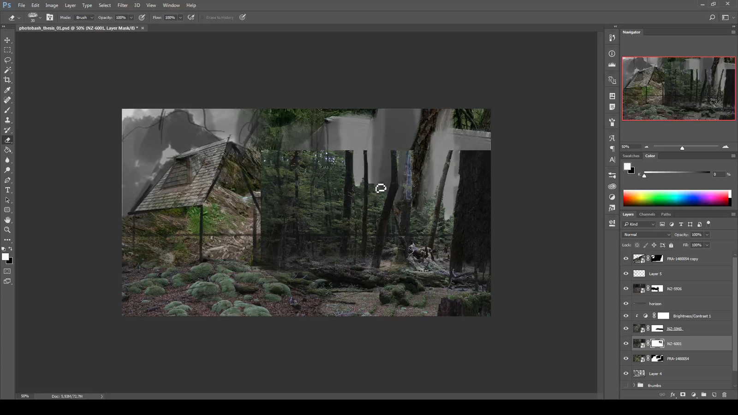Switch foreground and background colors
This screenshot has width=738, height=415.
(11, 249)
